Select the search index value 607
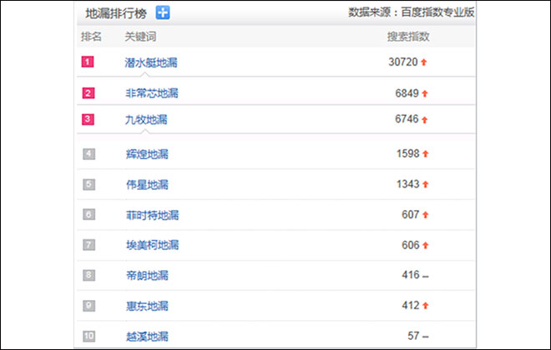Screen dimensions: 551x350 (x=411, y=214)
